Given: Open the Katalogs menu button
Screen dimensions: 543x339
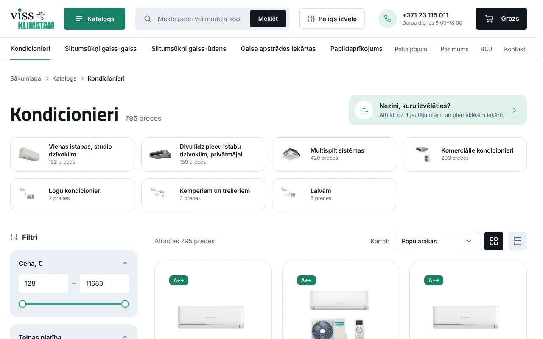Looking at the screenshot, I should 95,19.
